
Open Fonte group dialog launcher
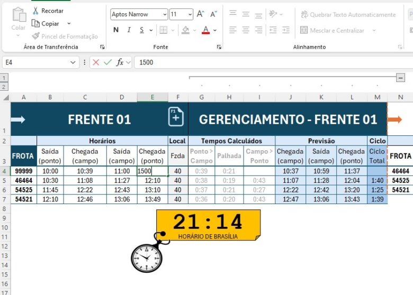coord(219,47)
